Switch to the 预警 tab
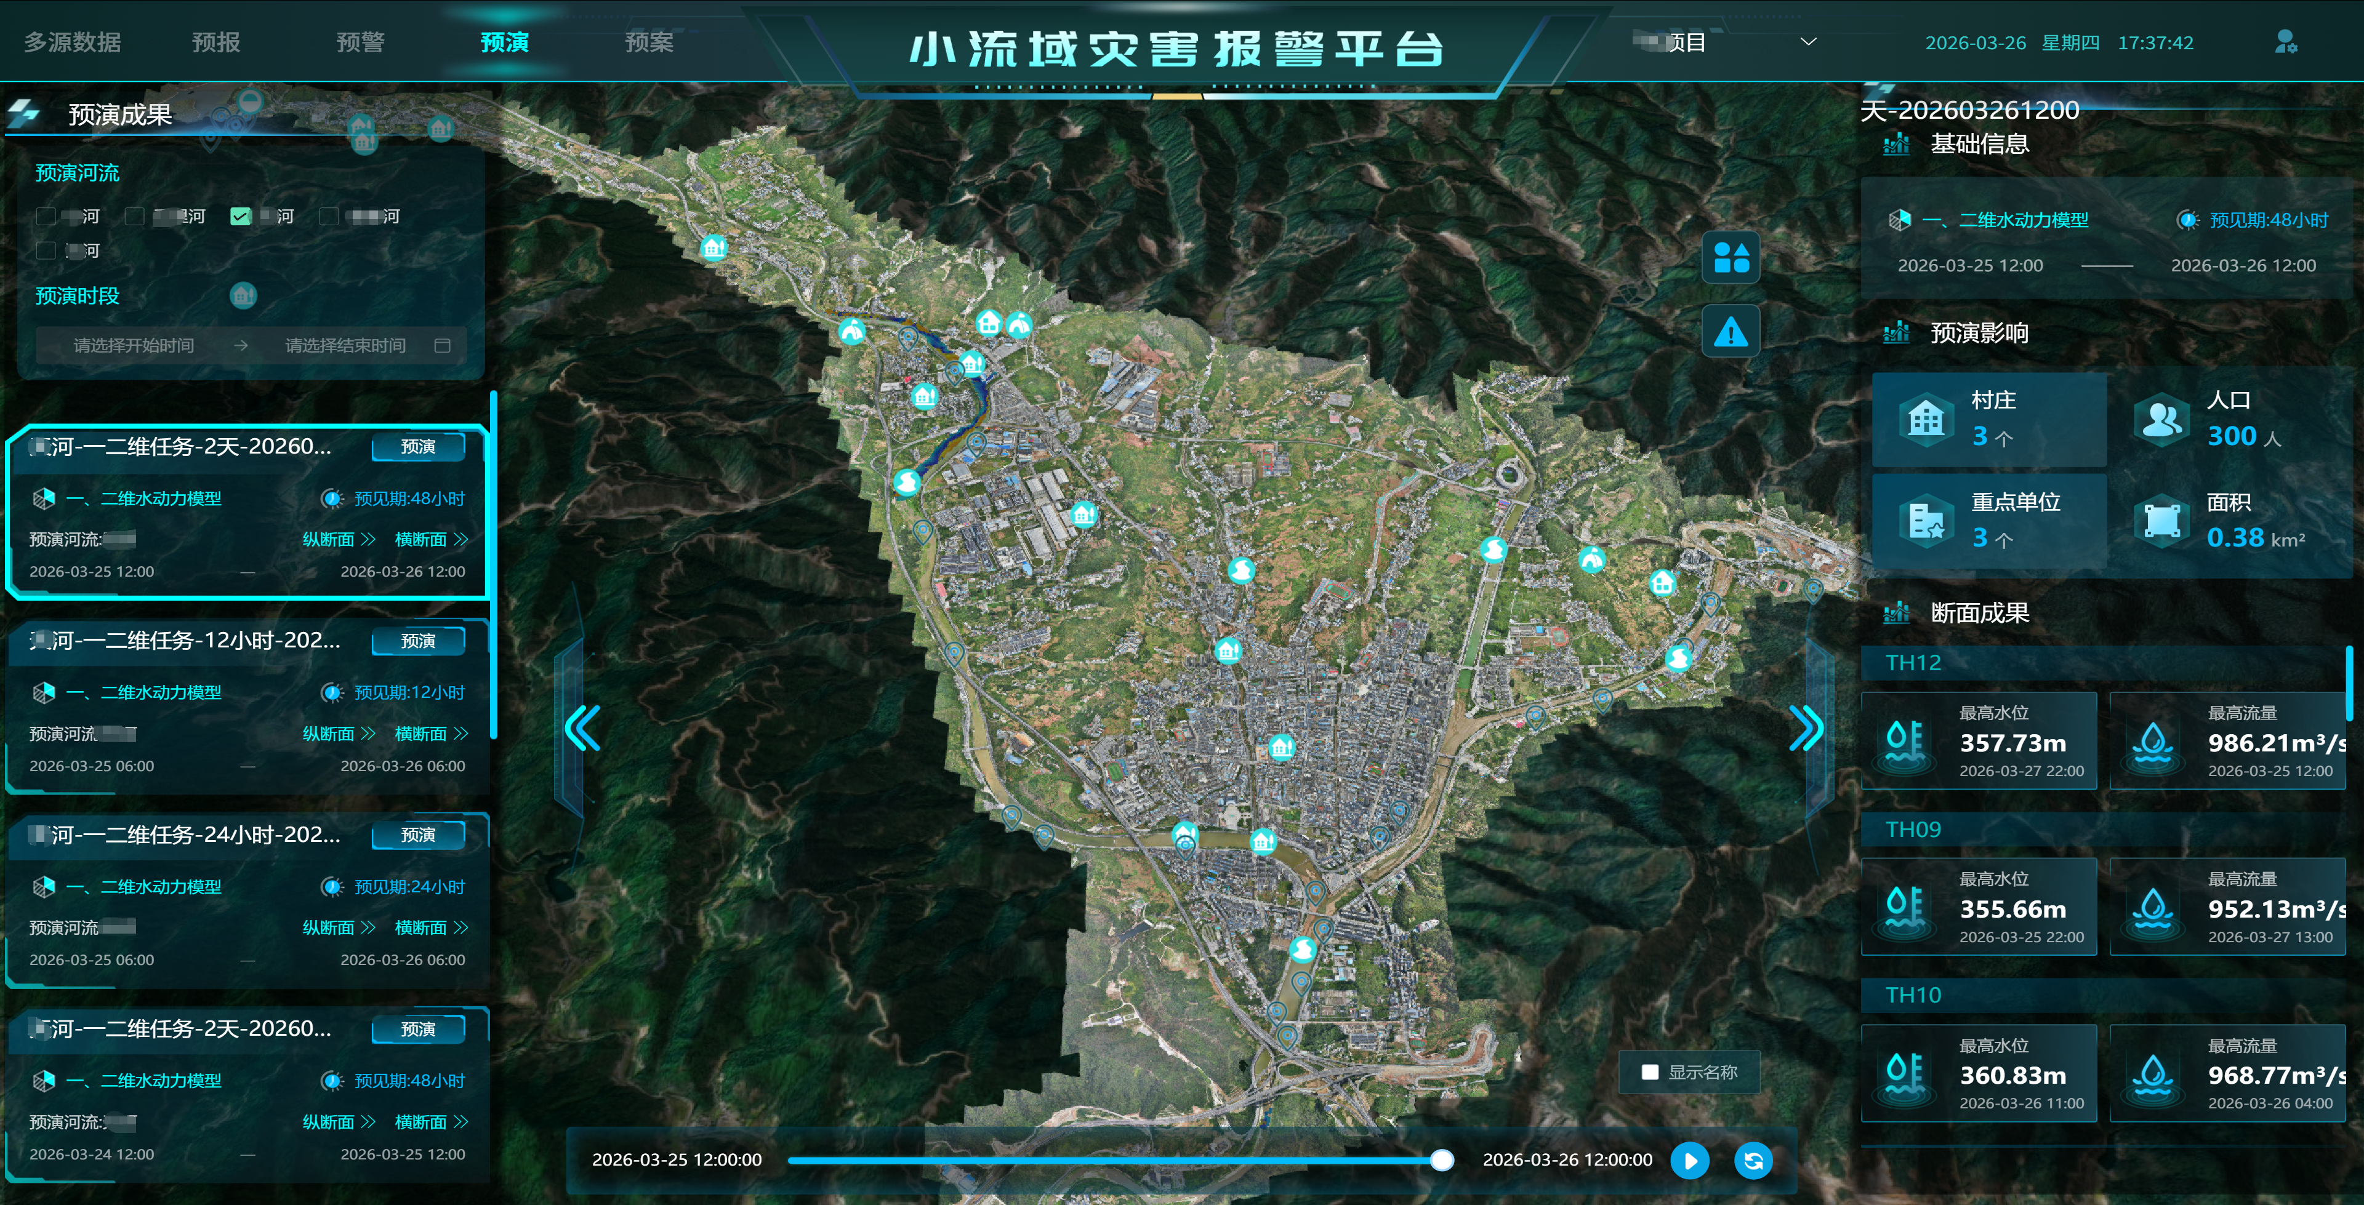 coord(360,42)
